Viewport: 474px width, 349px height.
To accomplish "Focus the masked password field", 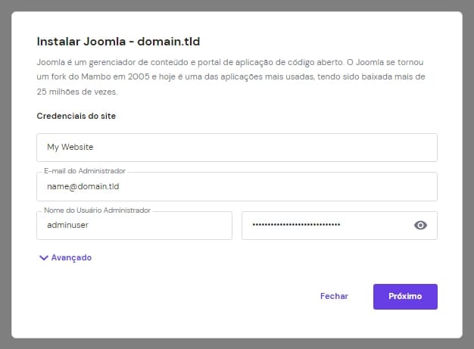I will (x=326, y=226).
